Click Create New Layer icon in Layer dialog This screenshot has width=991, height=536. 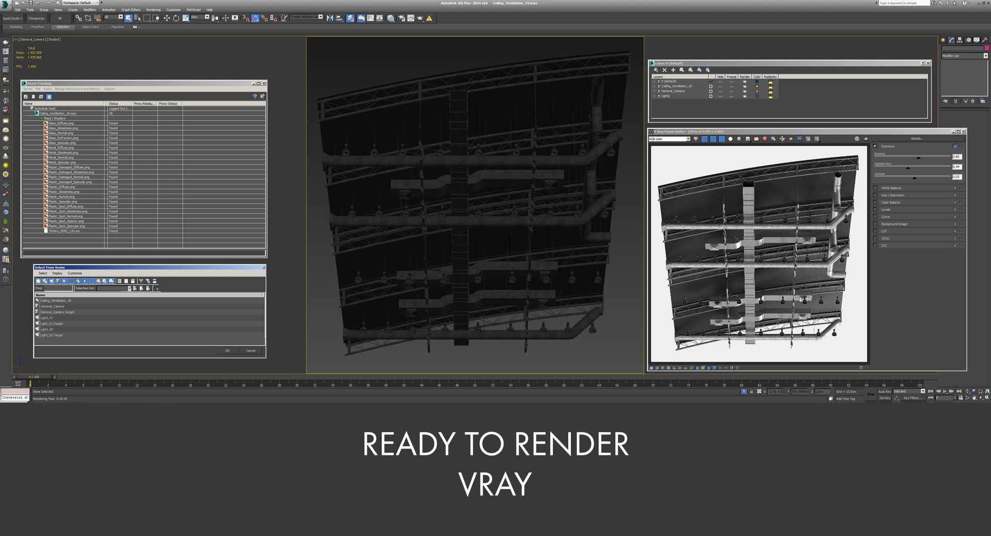tap(656, 70)
